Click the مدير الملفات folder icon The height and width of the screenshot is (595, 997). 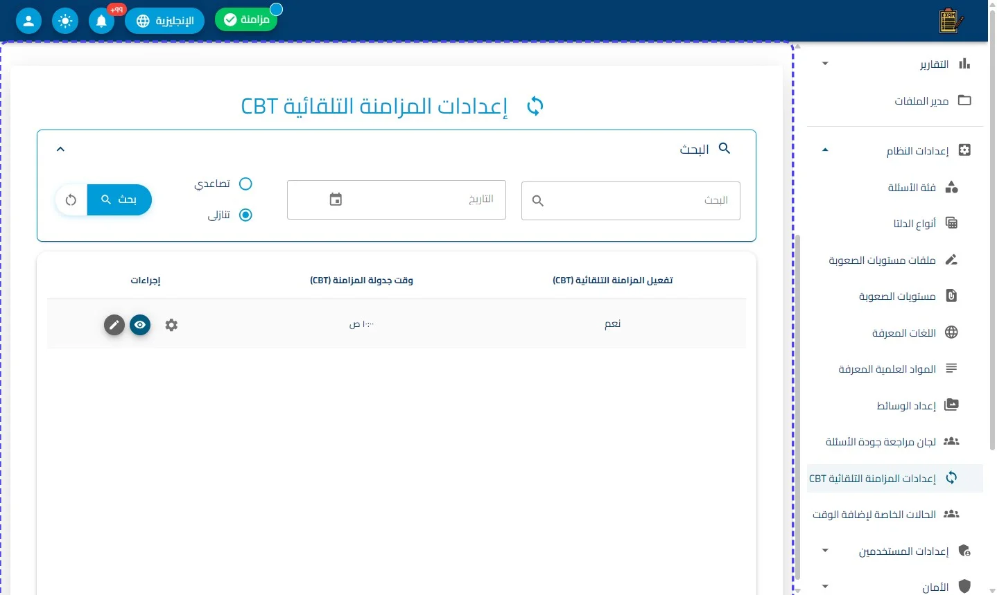click(x=964, y=100)
